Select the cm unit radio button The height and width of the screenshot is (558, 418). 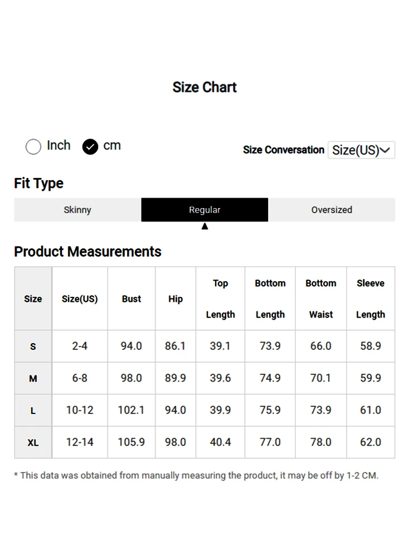point(90,147)
